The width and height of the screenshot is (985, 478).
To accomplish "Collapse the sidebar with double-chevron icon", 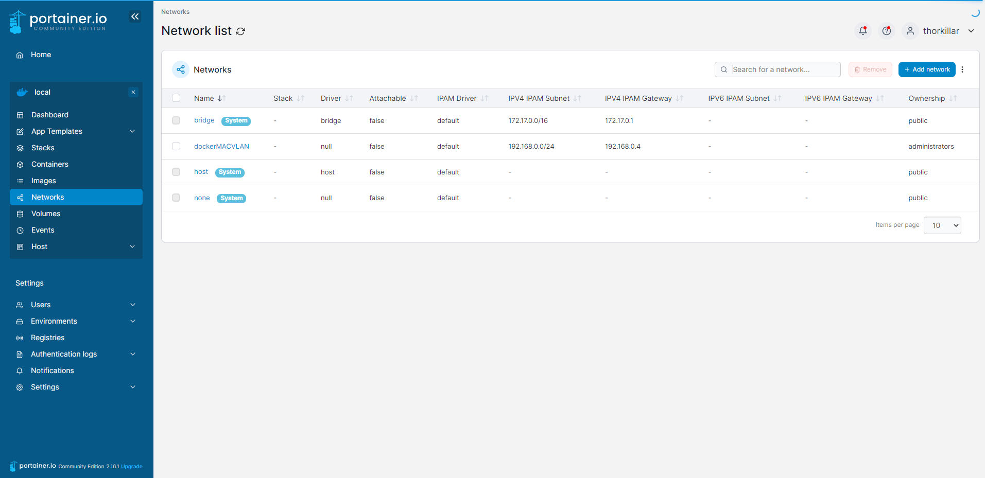I will coord(135,16).
